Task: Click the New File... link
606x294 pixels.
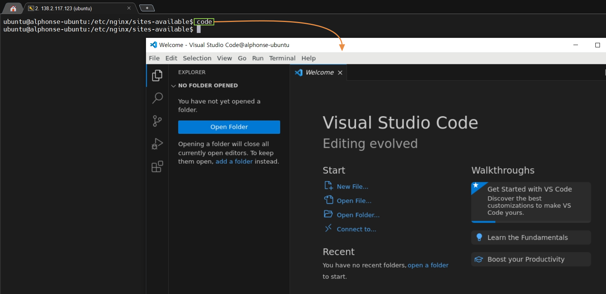Action: (352, 186)
